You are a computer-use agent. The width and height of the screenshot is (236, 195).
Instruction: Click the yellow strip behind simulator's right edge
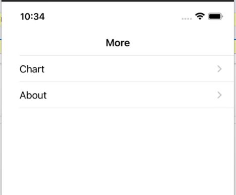coord(235,19)
